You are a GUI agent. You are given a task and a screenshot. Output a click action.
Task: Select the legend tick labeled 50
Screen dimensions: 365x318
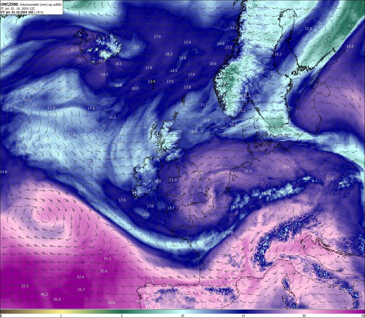[x=363, y=316]
